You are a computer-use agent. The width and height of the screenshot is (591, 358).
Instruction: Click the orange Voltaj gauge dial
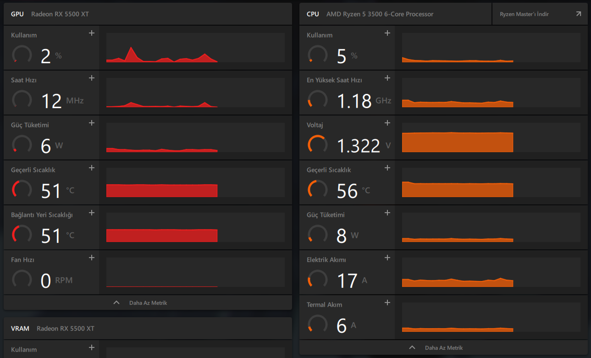318,144
